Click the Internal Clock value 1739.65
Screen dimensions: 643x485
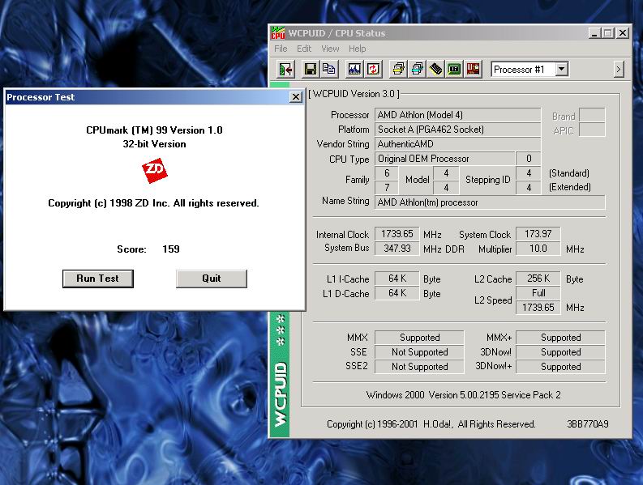tap(397, 234)
